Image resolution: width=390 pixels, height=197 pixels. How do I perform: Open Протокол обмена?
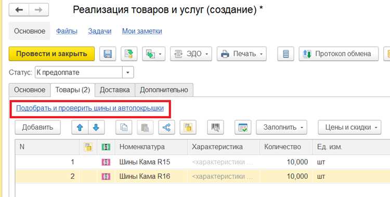pyautogui.click(x=339, y=54)
